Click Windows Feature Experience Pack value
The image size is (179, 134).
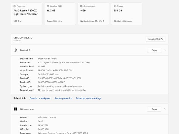coord(63,133)
